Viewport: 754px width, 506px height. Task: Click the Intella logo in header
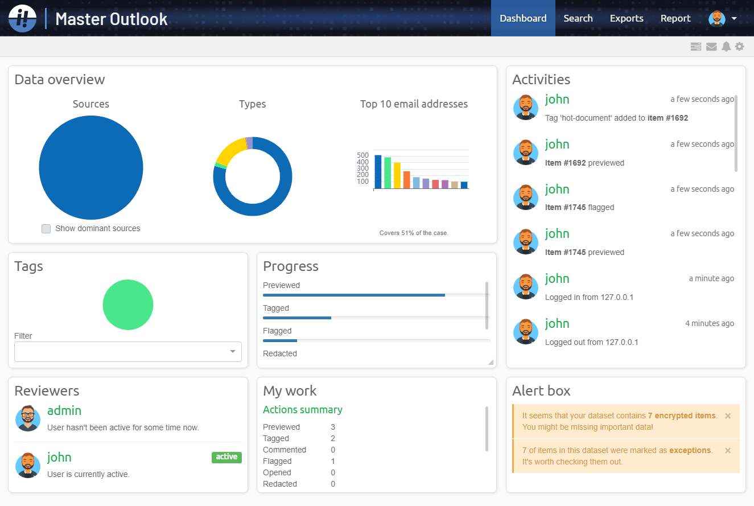point(22,18)
